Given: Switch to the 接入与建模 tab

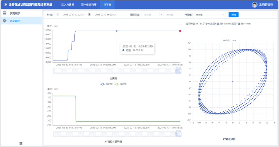Looking at the screenshot, I should coord(68,5).
